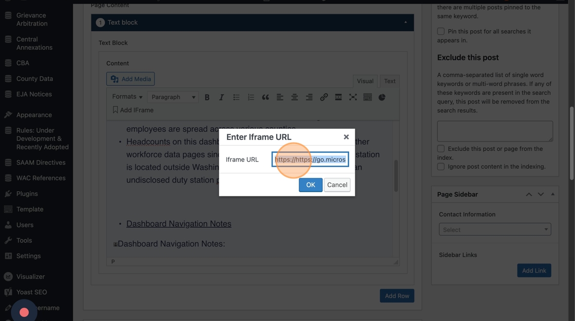Click the editor content scrollbar
575x321 pixels.
(x=396, y=176)
